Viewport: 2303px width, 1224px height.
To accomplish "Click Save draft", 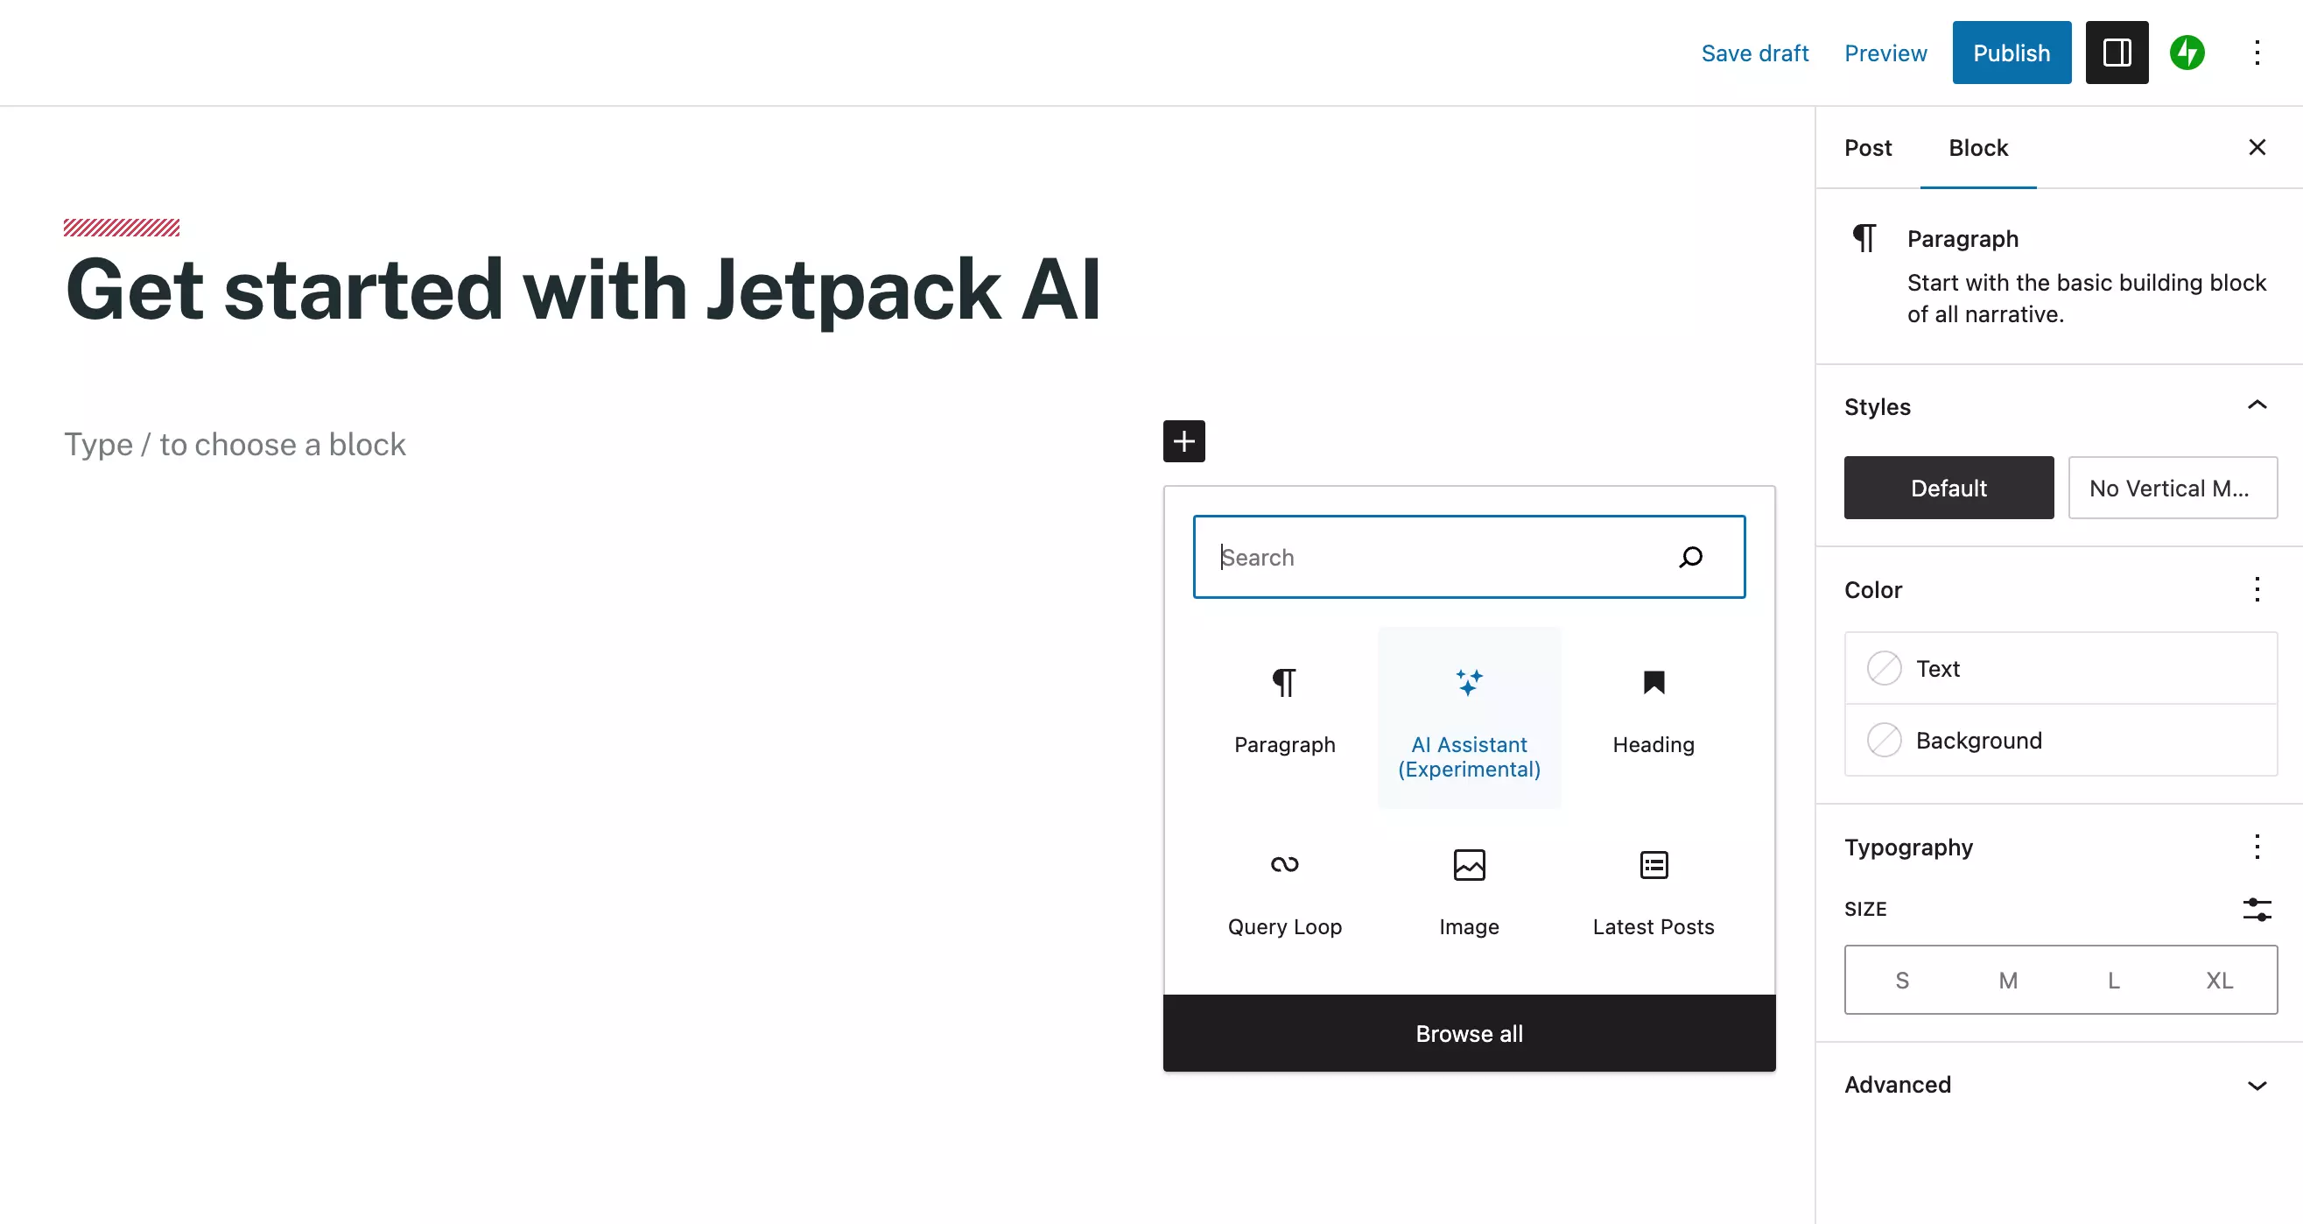I will pos(1754,53).
